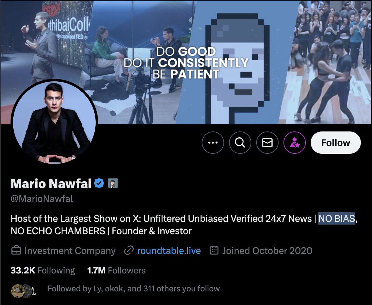
Task: Click the search profile magnifier icon
Action: click(240, 143)
